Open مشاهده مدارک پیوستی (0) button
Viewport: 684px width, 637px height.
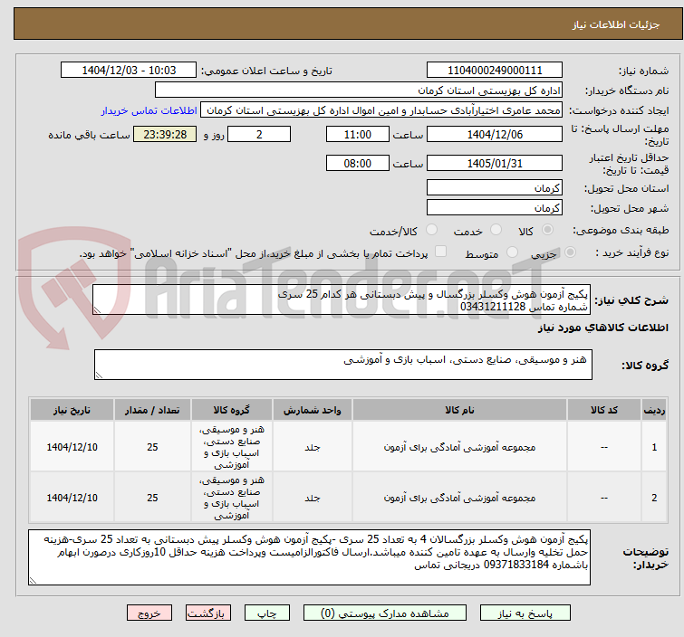pos(385,613)
